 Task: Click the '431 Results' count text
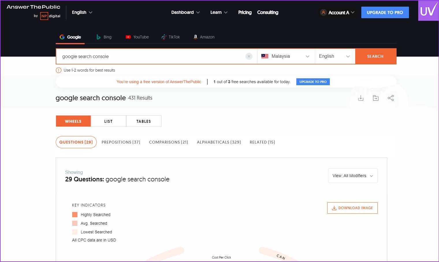click(140, 98)
